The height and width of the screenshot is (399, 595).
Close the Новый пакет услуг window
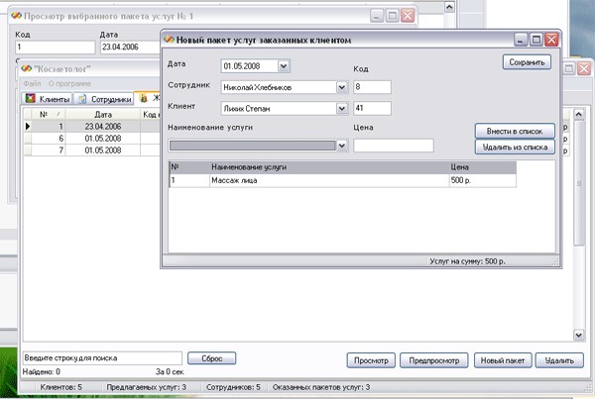[551, 40]
